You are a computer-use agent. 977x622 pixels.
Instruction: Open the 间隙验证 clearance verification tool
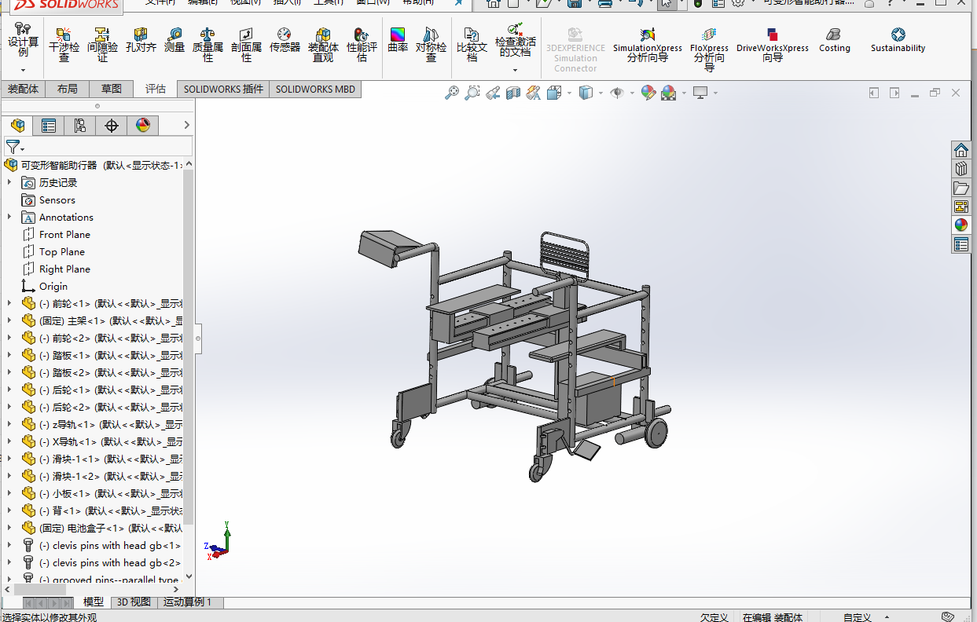pos(102,45)
